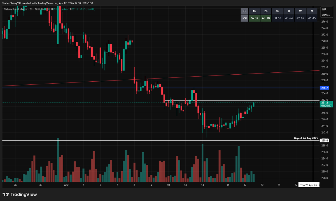Click the 4h timeframe header cell
Viewport: 336px width, 201px height.
[277, 11]
